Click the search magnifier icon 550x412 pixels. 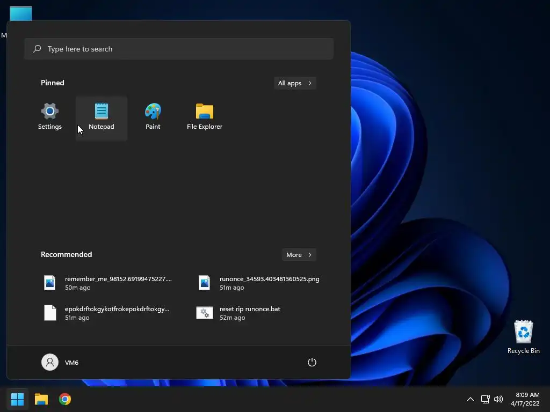pos(37,49)
